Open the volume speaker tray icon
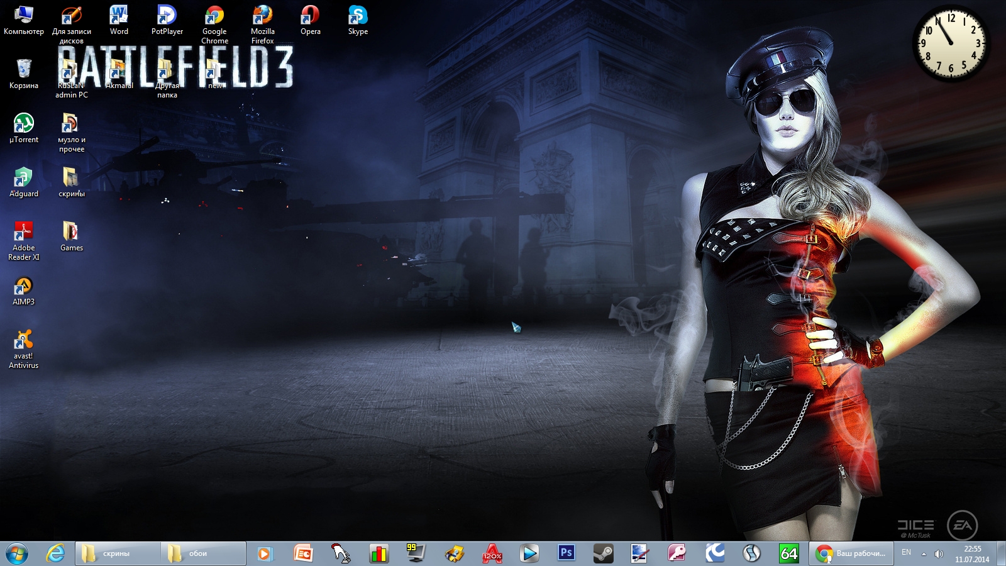 click(x=939, y=554)
